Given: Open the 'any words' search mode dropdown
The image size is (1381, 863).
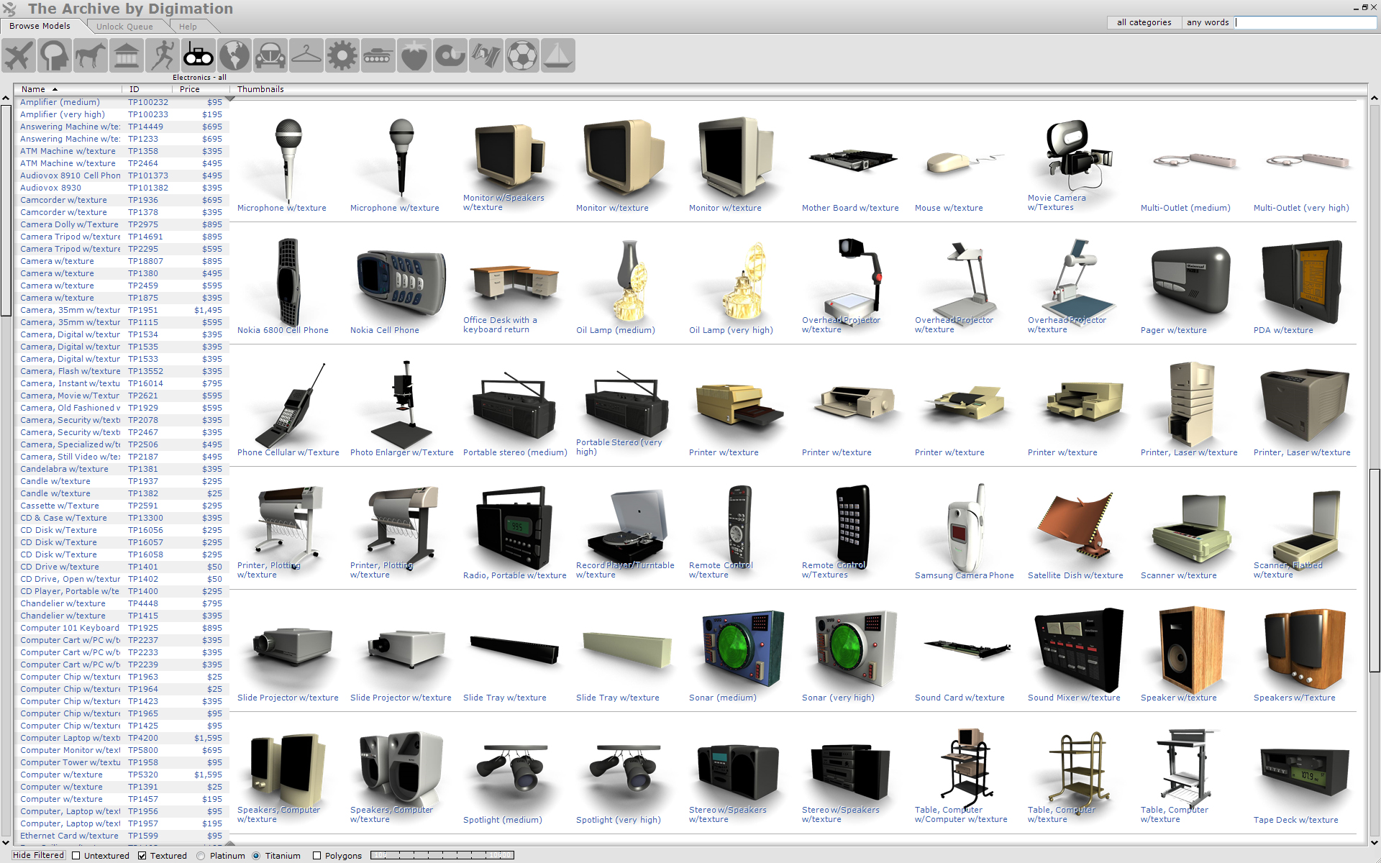Looking at the screenshot, I should (x=1208, y=22).
